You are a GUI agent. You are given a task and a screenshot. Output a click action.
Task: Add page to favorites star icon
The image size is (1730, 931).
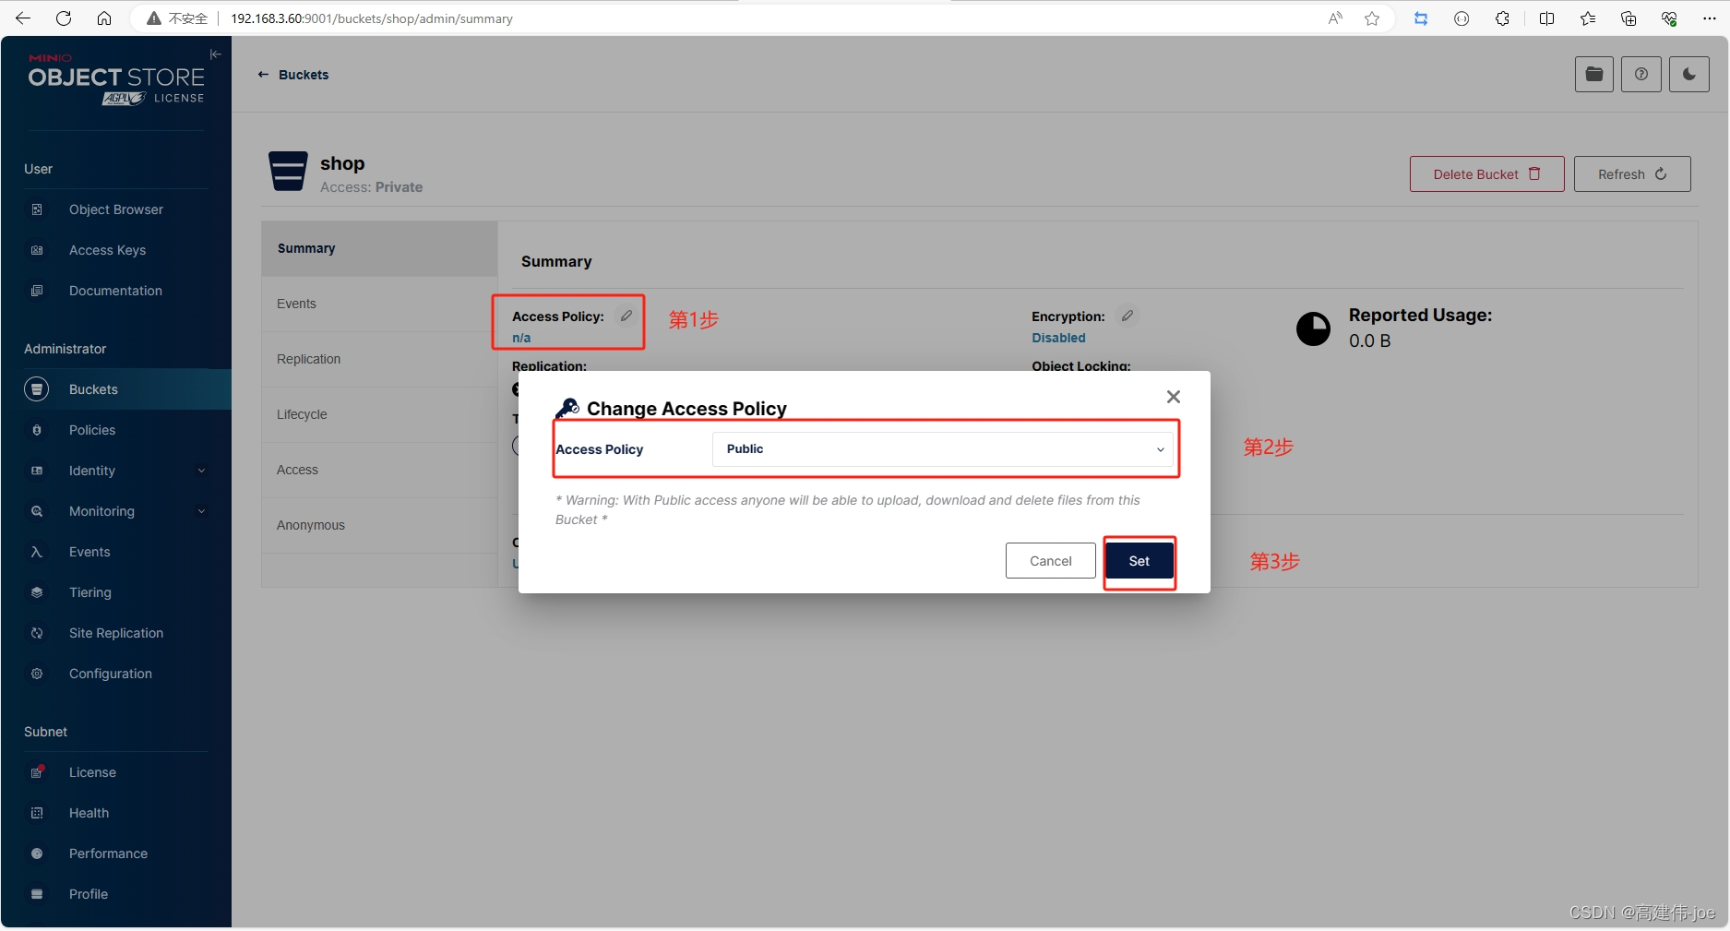click(x=1372, y=18)
